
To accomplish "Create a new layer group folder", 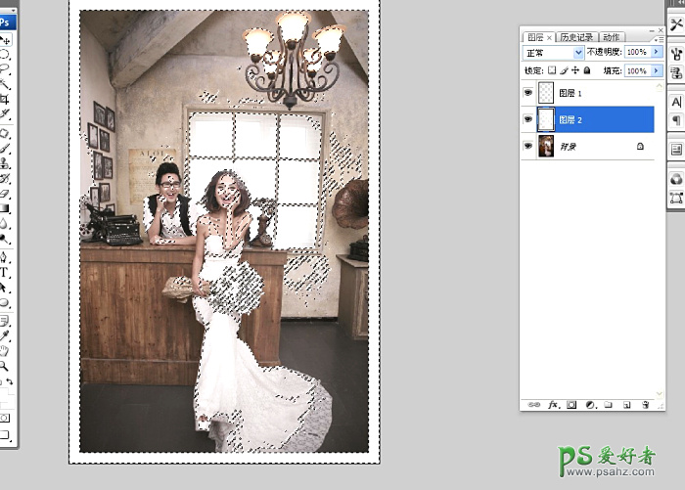I will (x=608, y=404).
